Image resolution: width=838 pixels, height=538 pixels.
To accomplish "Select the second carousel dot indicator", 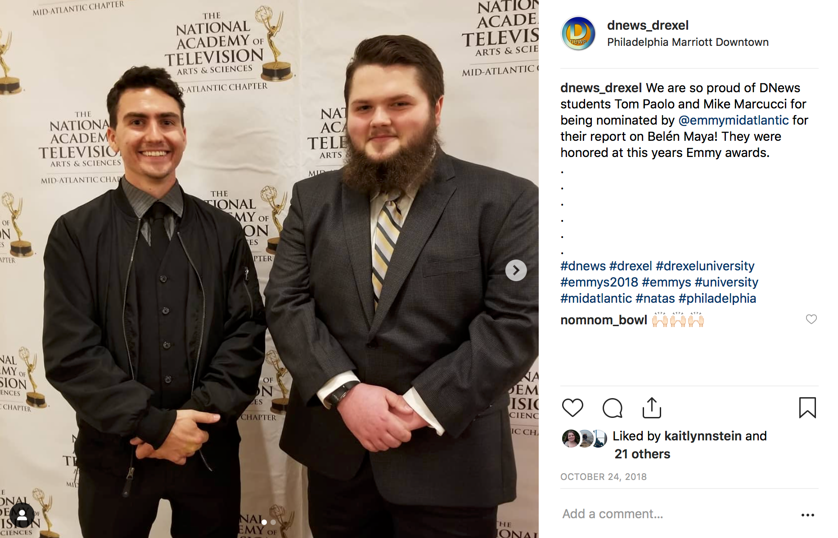I will click(x=273, y=522).
